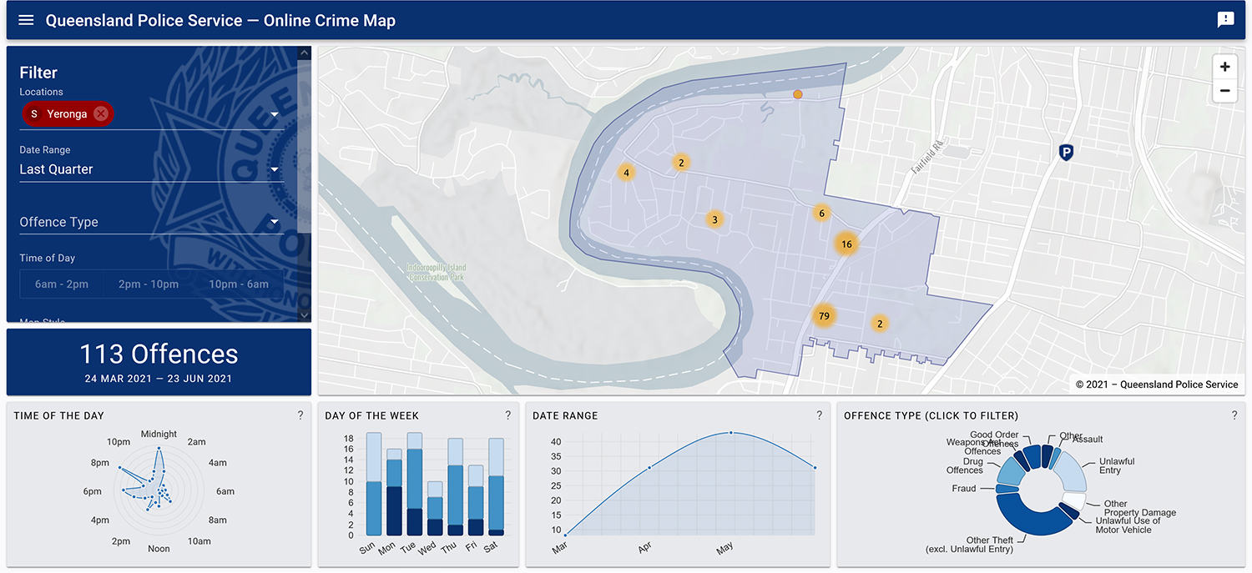Click the police station P marker

click(x=1066, y=152)
